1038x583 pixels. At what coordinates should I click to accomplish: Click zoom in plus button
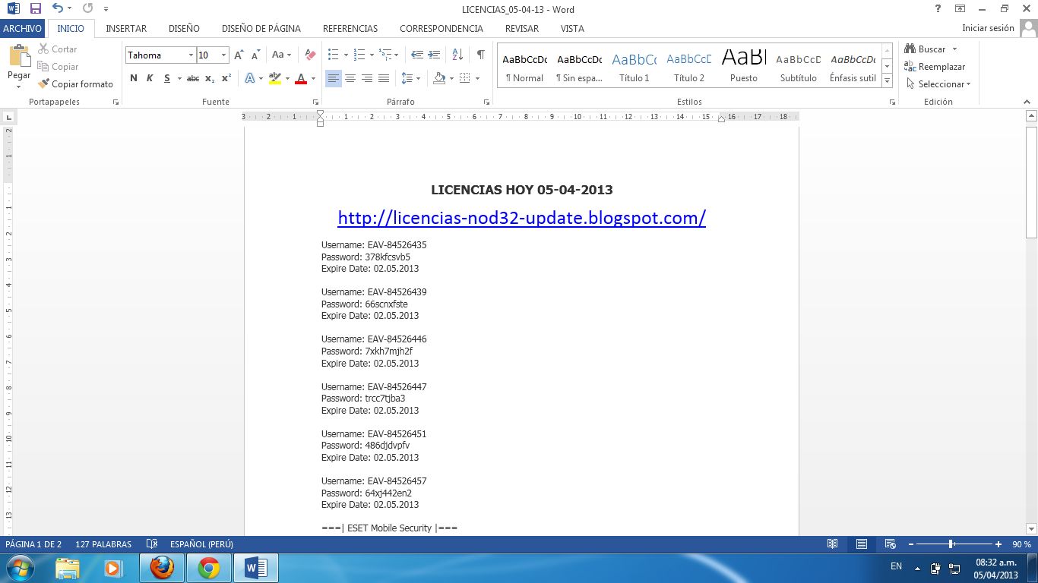coord(998,544)
